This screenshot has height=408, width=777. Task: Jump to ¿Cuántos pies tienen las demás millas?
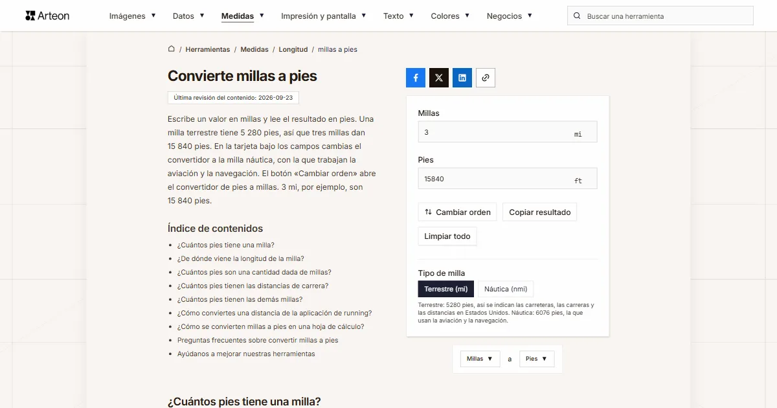[x=240, y=299]
